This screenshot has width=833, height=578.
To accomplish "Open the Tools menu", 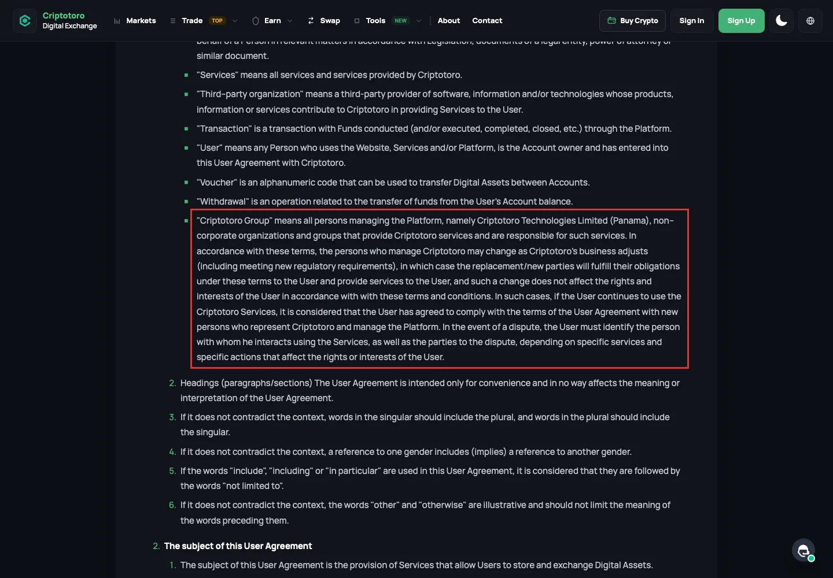I will click(375, 21).
